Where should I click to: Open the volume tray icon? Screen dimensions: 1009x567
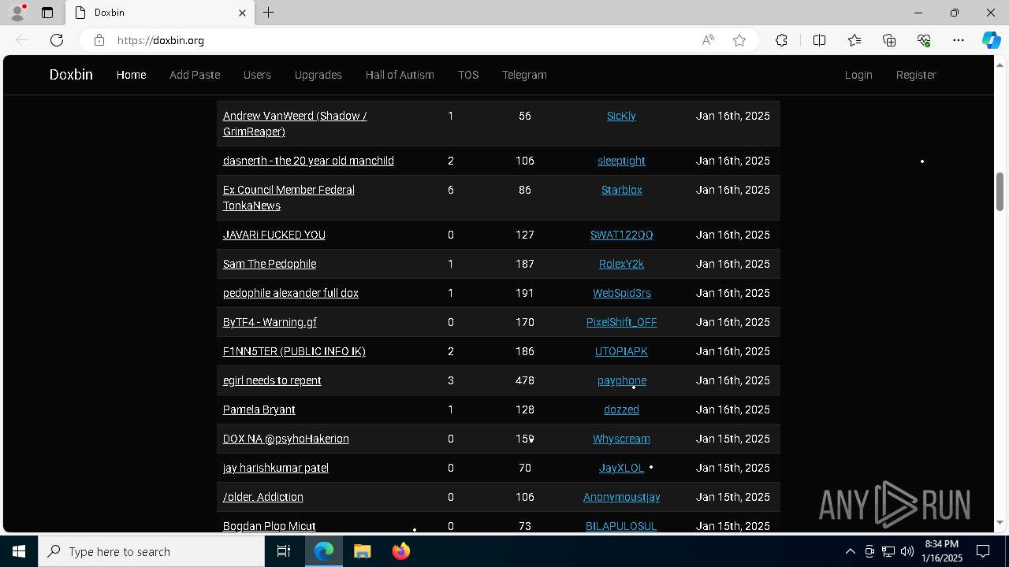(x=907, y=551)
